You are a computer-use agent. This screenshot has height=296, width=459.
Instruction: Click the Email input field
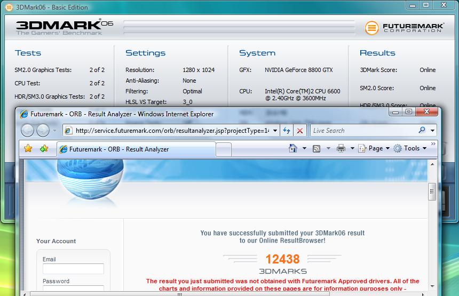coord(73,269)
